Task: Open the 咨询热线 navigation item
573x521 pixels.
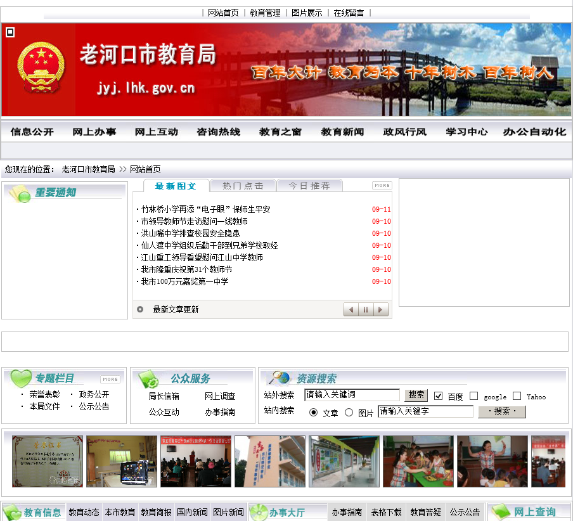Action: point(219,132)
